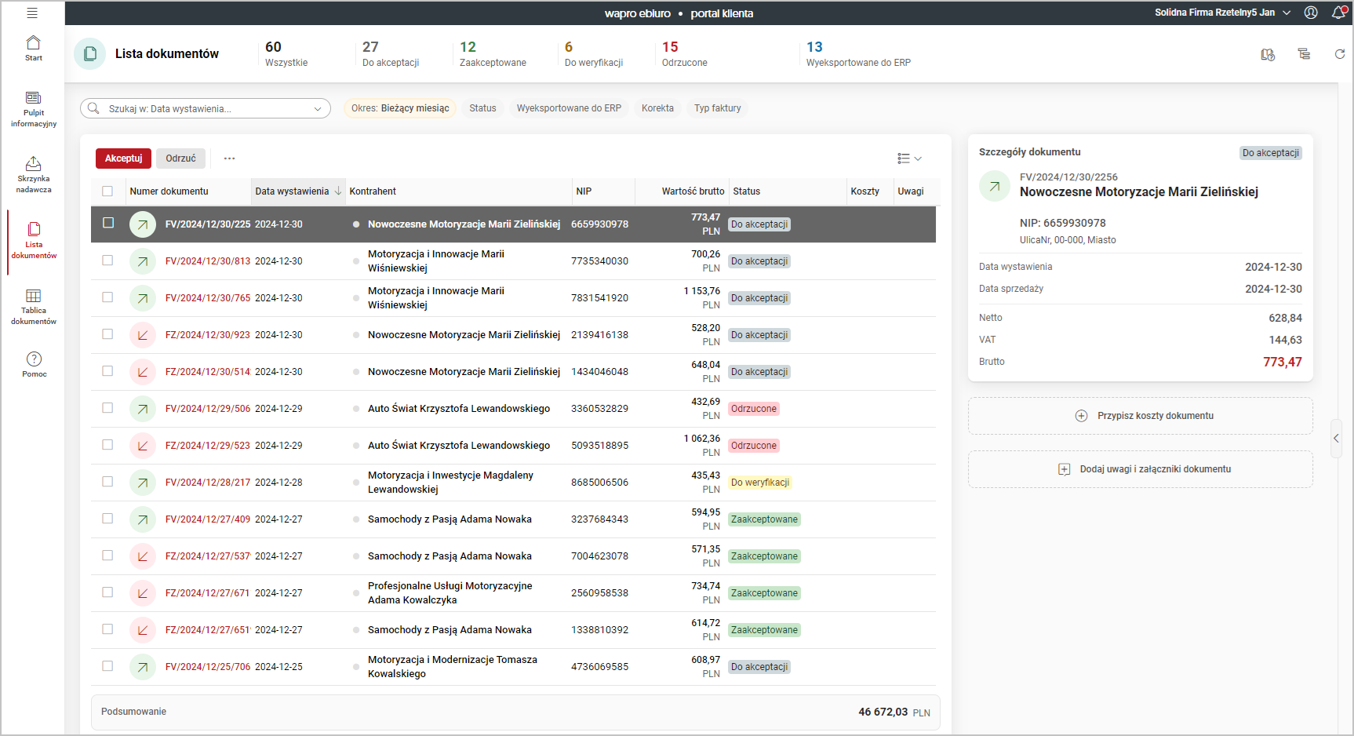This screenshot has height=736, width=1354.
Task: Open the Okres: Bieżący miesiąc filter
Action: pos(400,108)
